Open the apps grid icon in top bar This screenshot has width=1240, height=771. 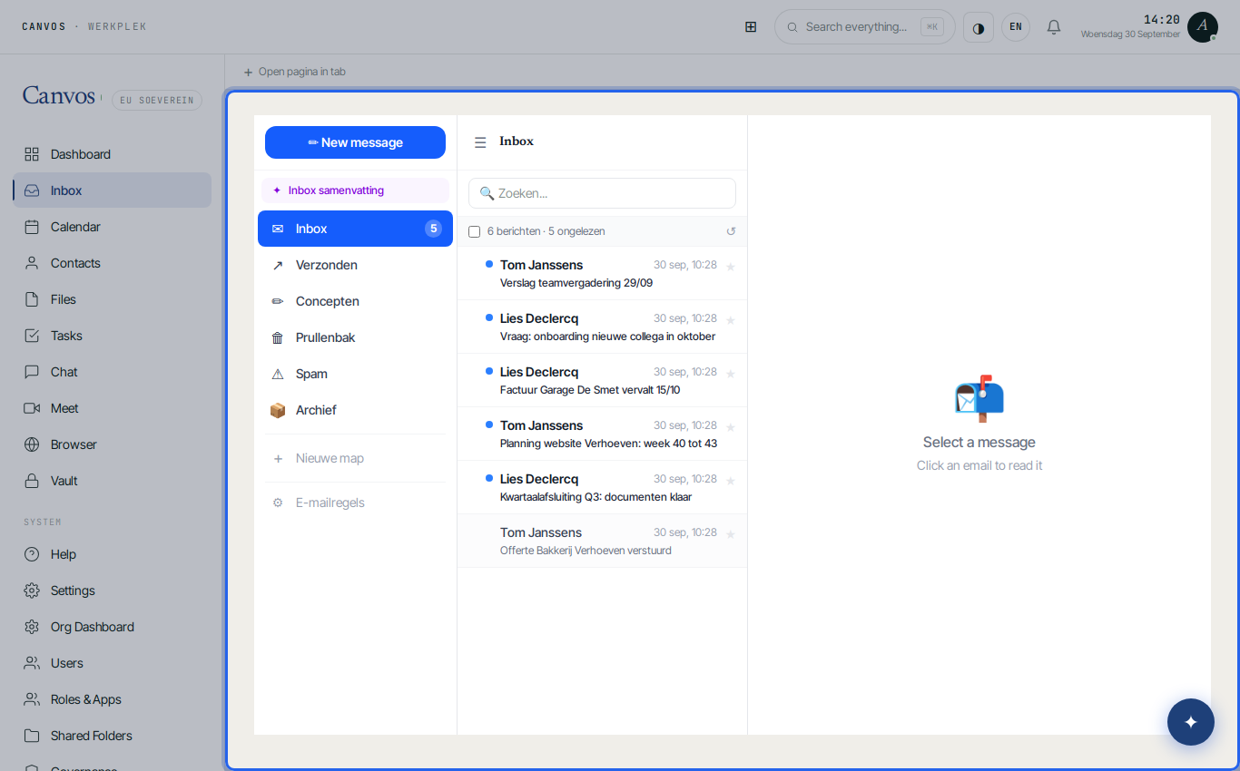coord(751,27)
